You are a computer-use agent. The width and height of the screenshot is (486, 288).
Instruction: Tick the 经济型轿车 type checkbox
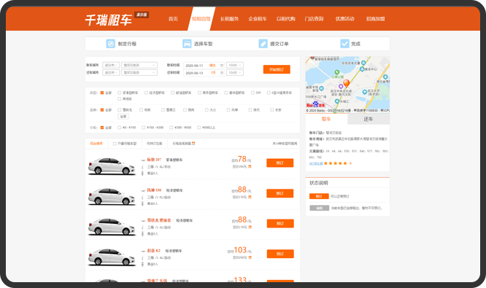click(146, 93)
